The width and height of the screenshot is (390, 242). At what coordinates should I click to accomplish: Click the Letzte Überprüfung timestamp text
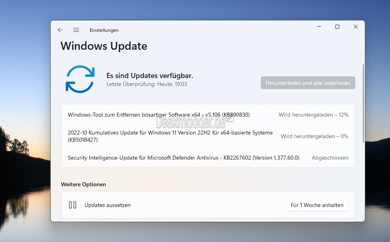[x=147, y=84]
